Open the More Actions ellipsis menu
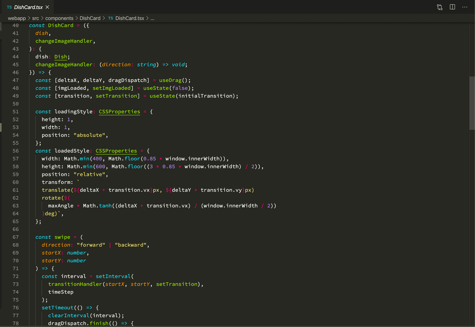The height and width of the screenshot is (327, 475). pyautogui.click(x=465, y=7)
